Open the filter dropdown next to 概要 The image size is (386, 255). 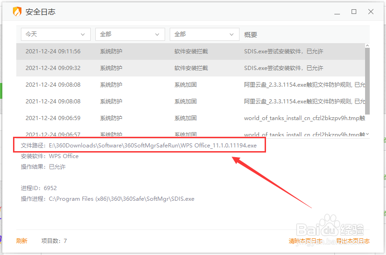click(204, 34)
